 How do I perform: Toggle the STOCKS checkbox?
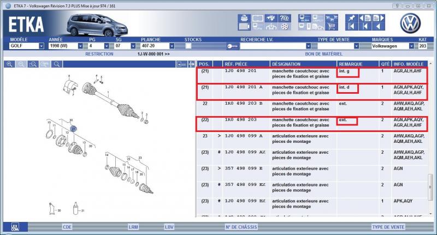click(x=188, y=46)
